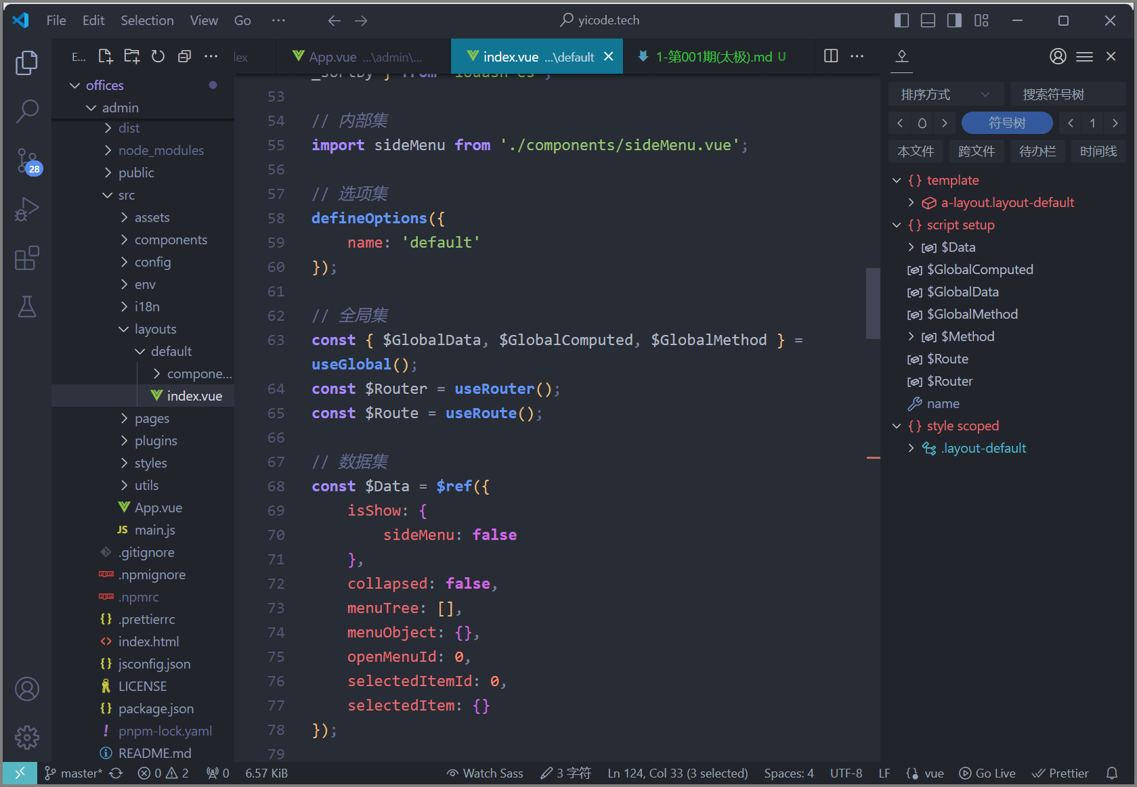Collapse all folders in Explorer

[184, 56]
